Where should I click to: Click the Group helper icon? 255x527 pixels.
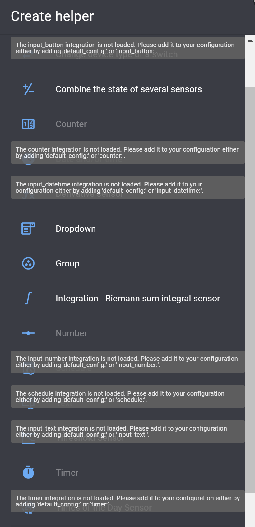[x=28, y=263]
